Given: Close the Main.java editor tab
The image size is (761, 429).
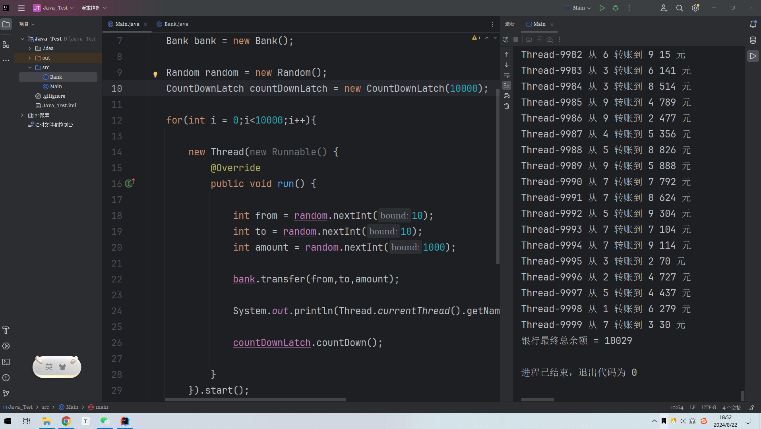Looking at the screenshot, I should click(145, 24).
